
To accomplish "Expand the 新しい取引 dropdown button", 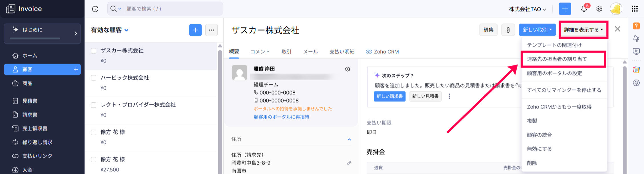I will pyautogui.click(x=537, y=30).
